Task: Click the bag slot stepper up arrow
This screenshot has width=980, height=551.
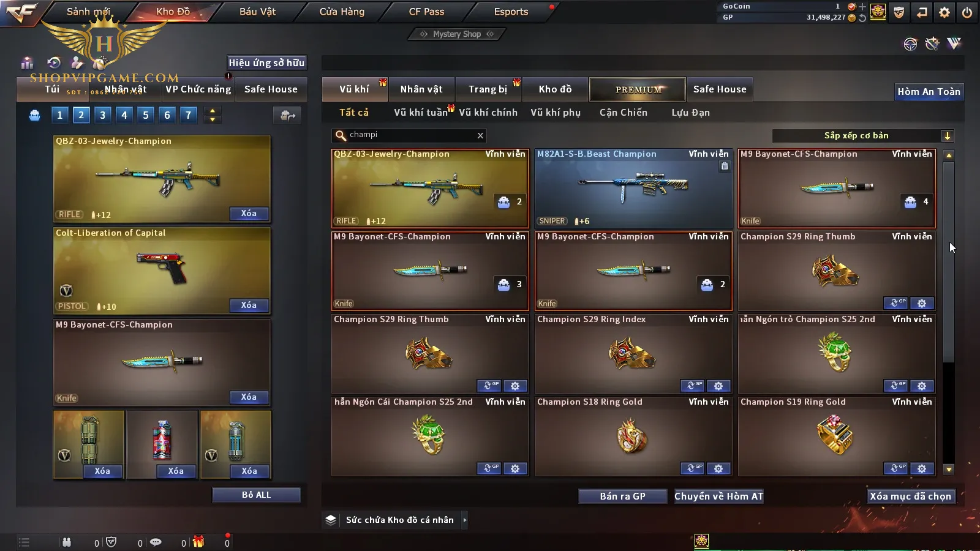Action: click(213, 111)
